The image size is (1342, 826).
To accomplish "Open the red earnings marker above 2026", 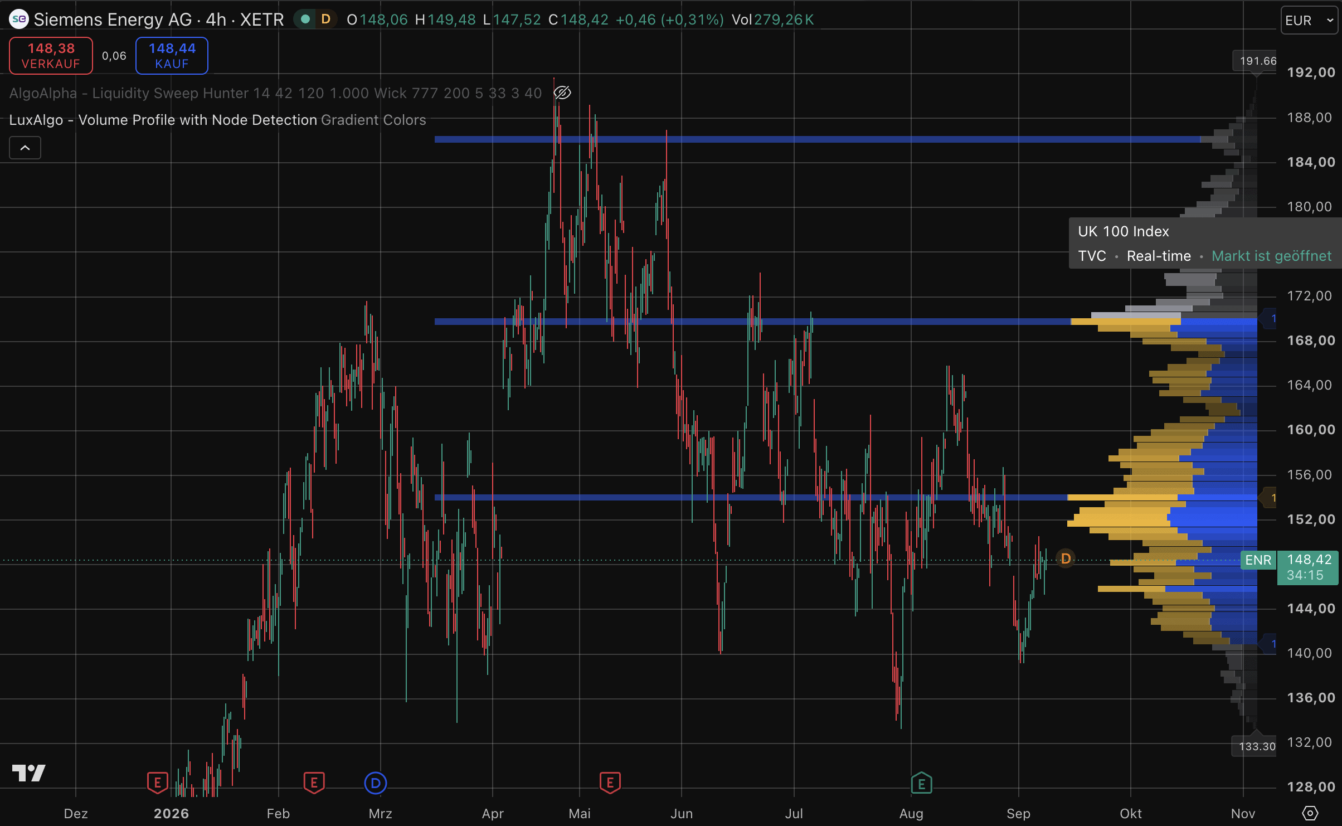I will pos(158,783).
